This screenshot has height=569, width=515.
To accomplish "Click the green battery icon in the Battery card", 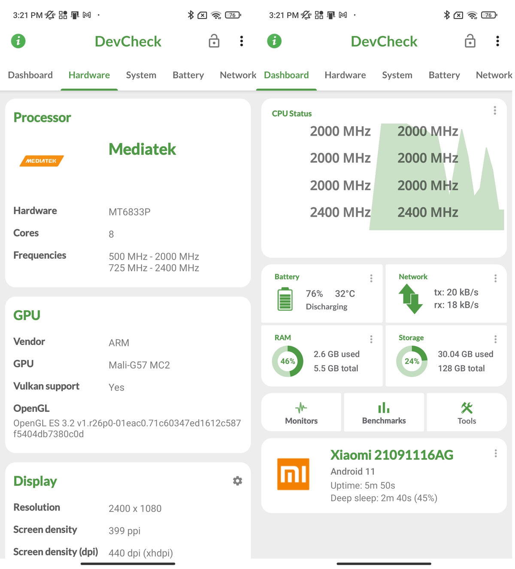I will pos(285,299).
